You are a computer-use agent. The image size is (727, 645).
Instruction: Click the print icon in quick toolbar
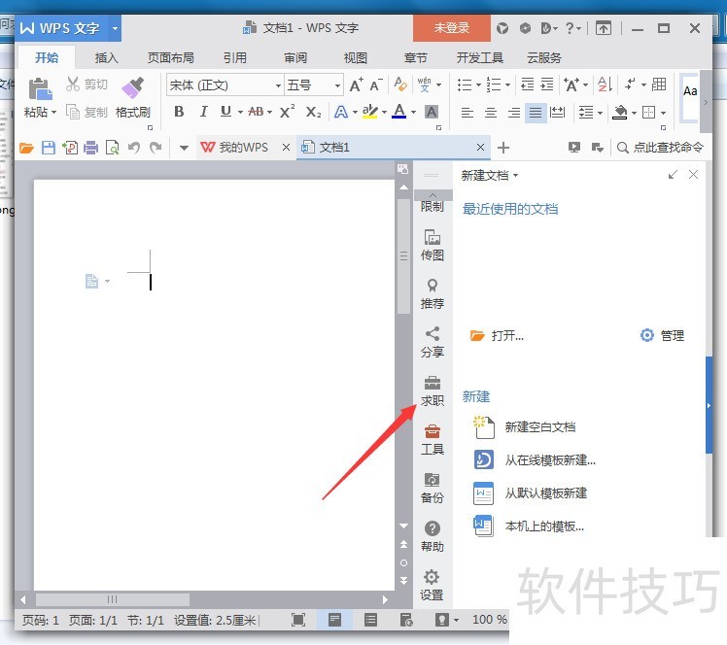[x=91, y=148]
